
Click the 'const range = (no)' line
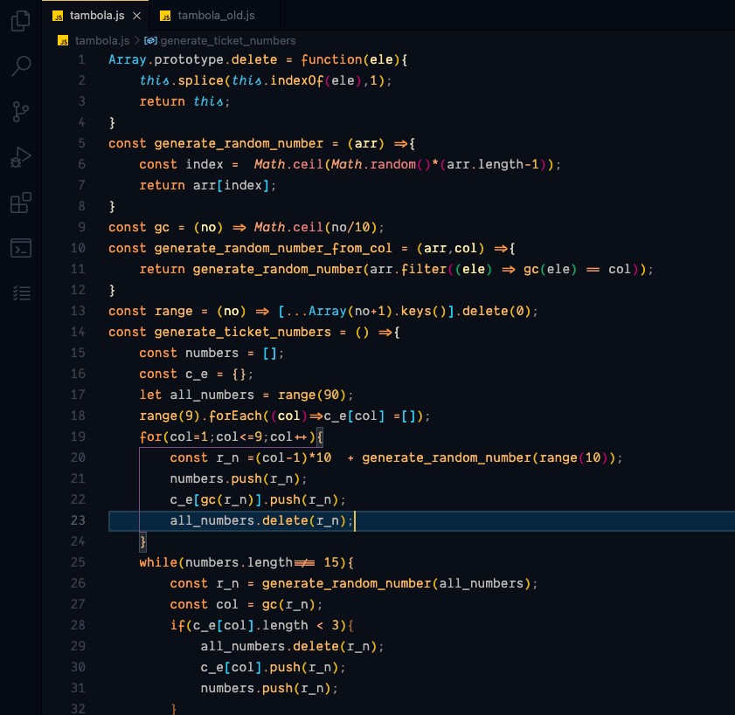pos(323,311)
